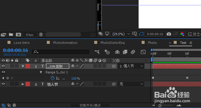The width and height of the screenshot is (201, 108).
Task: Collapse layer 1 with its triangle
Action: coord(23,66)
